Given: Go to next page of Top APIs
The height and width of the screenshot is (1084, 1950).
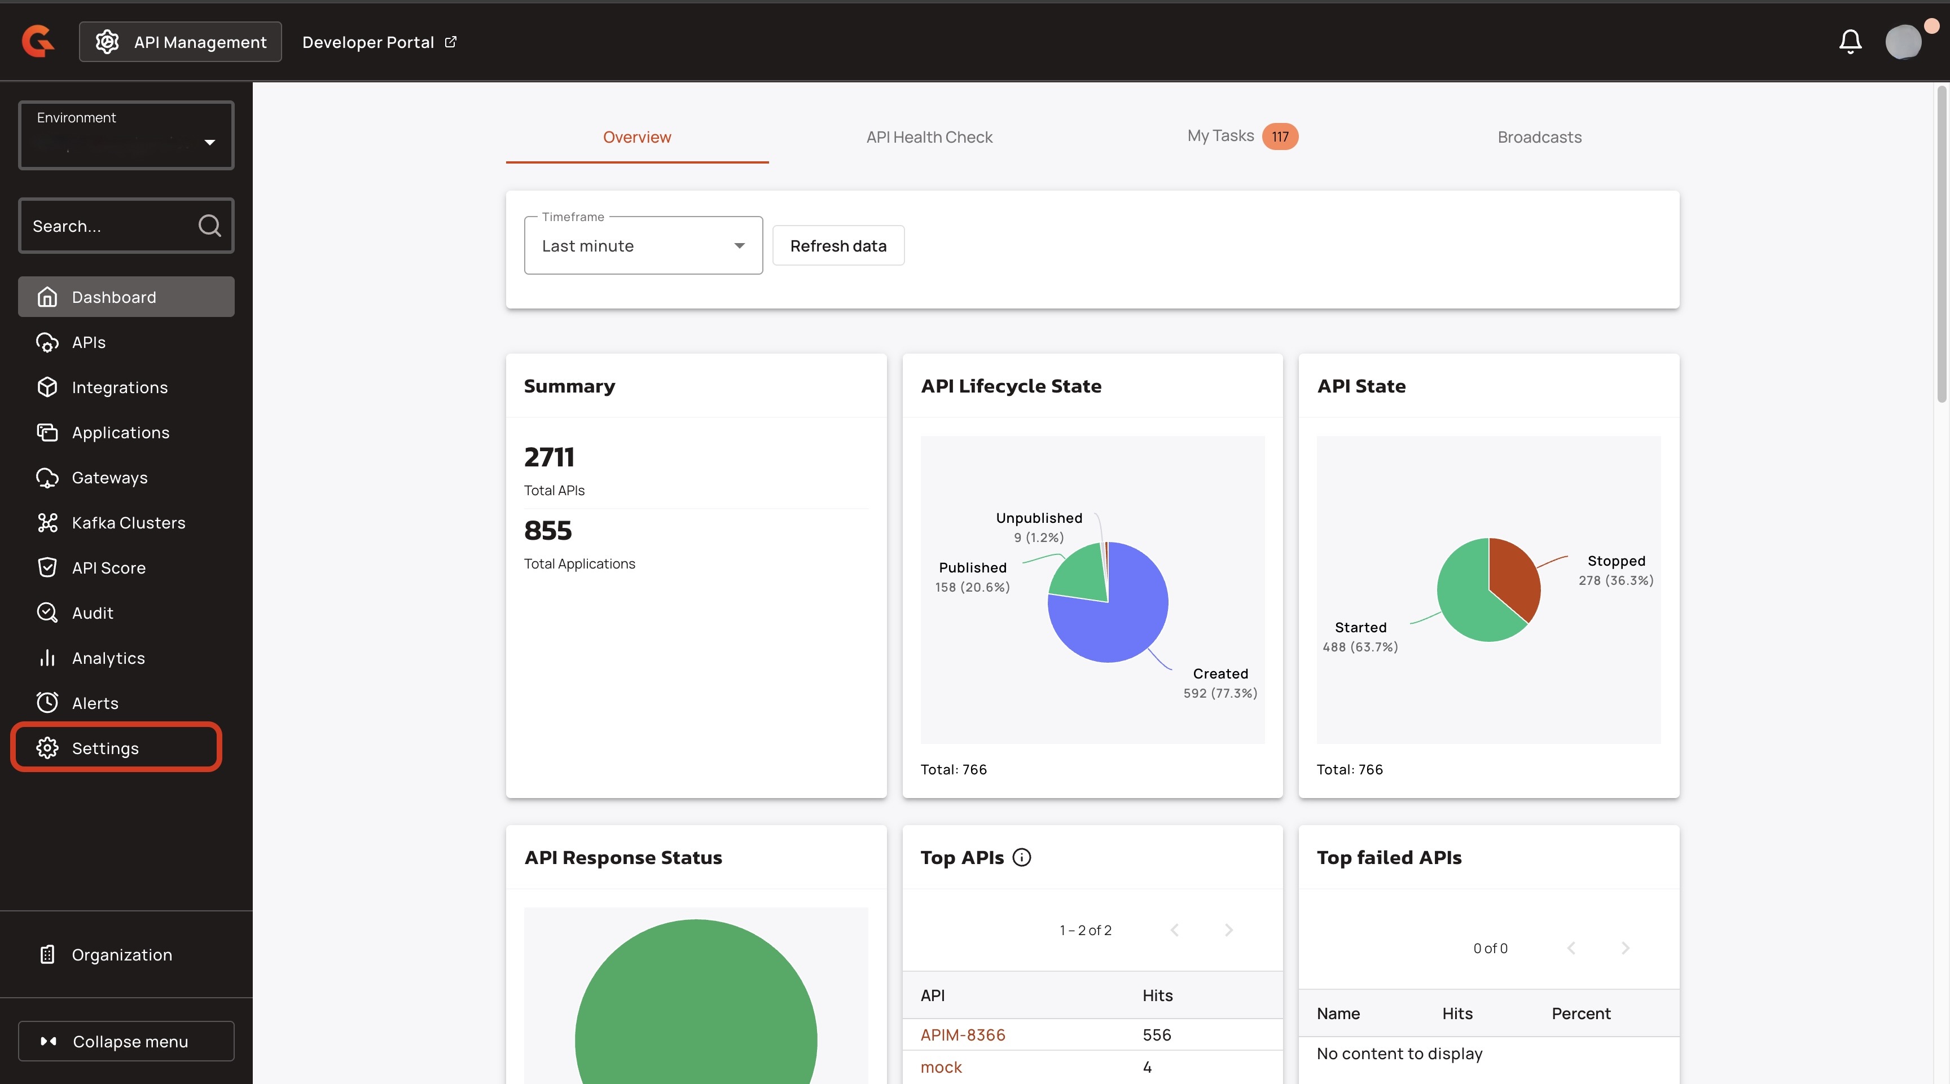Looking at the screenshot, I should coord(1228,929).
